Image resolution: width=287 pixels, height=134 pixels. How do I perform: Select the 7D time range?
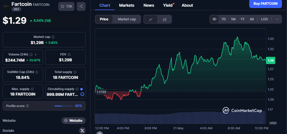(x=223, y=19)
